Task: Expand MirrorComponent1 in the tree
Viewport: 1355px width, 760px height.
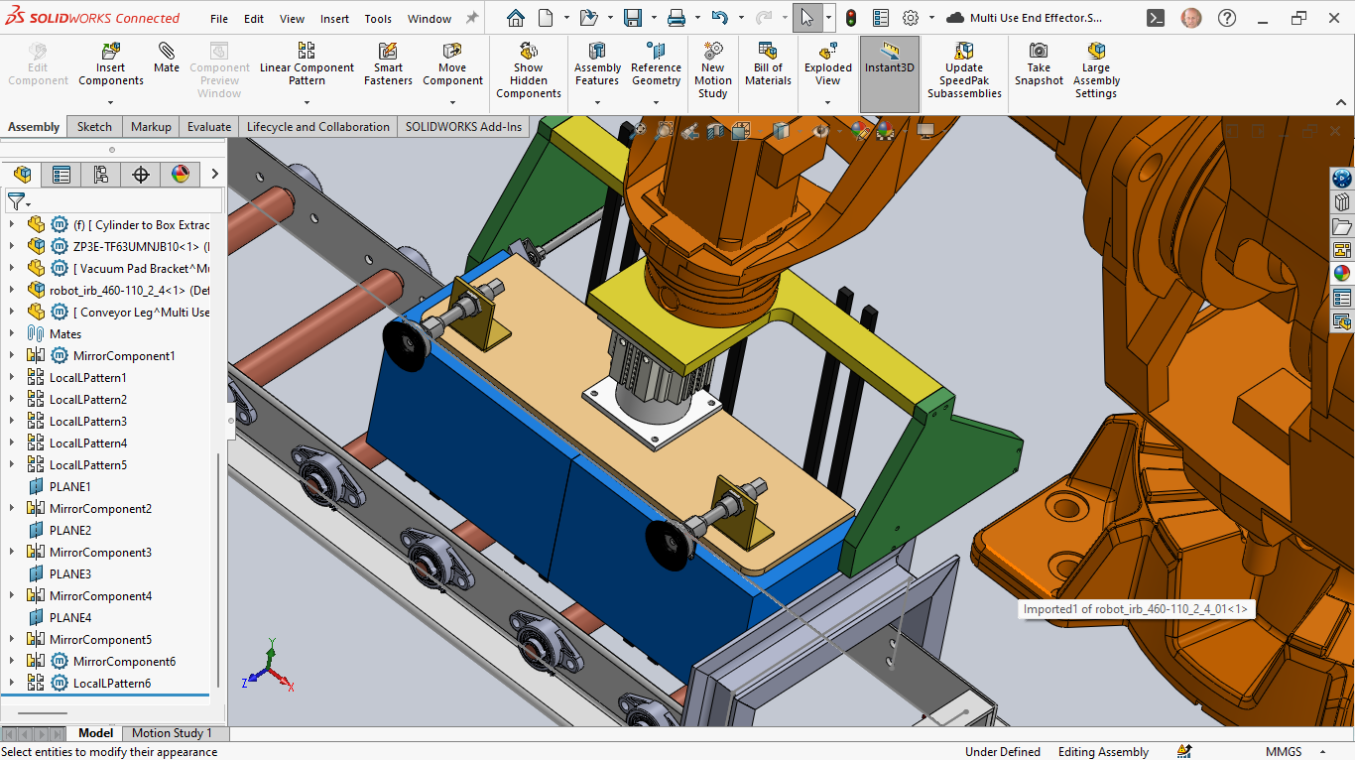Action: 12,355
